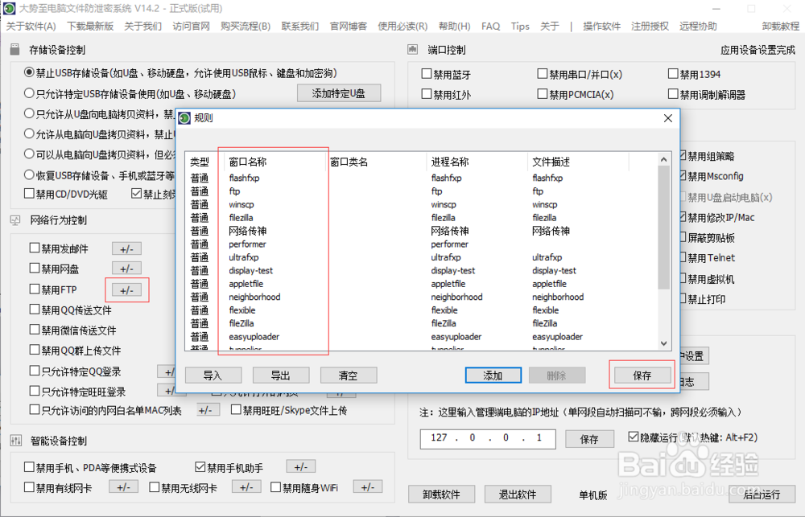The image size is (805, 517).
Task: Click 添加特定U盘 button
Action: [x=339, y=93]
